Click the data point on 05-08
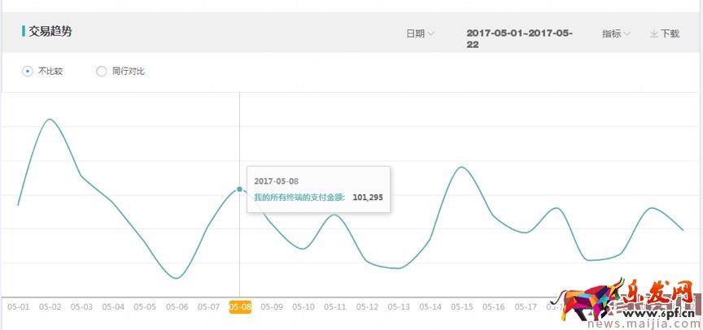 pos(239,189)
